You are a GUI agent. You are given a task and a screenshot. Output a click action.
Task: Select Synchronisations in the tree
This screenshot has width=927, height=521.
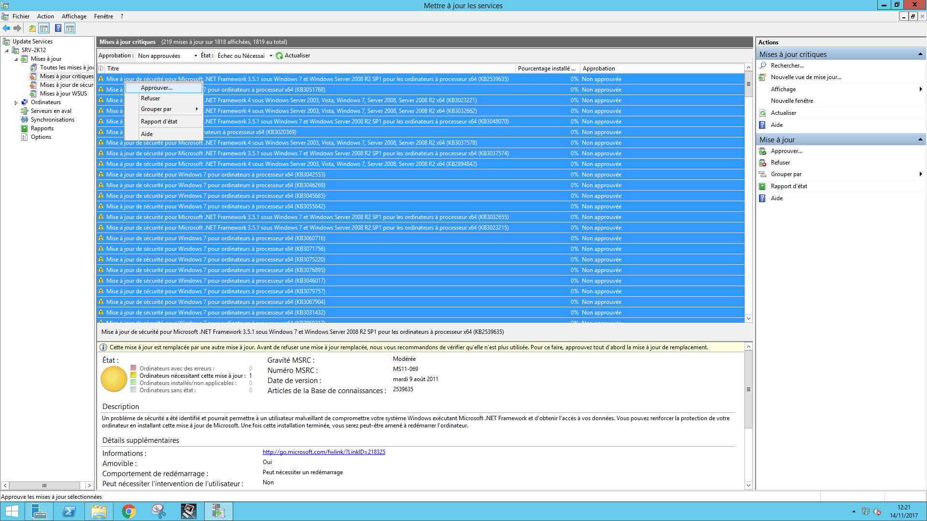[x=53, y=120]
